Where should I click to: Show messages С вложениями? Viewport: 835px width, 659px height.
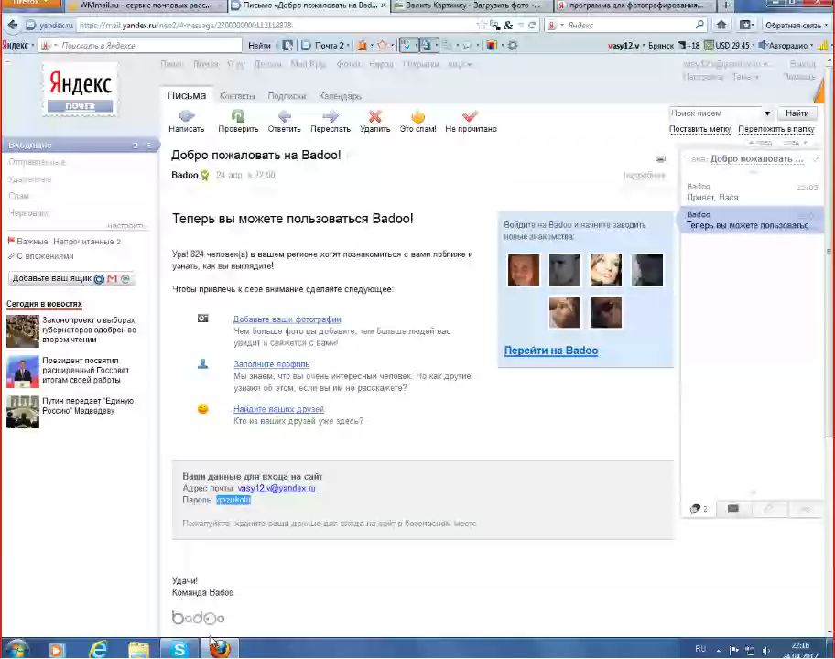tap(40, 256)
